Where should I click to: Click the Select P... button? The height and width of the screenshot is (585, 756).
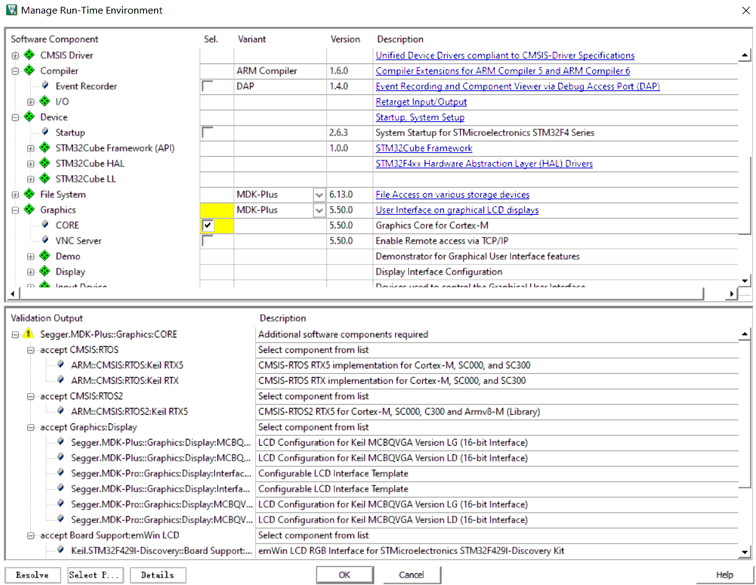tap(95, 575)
